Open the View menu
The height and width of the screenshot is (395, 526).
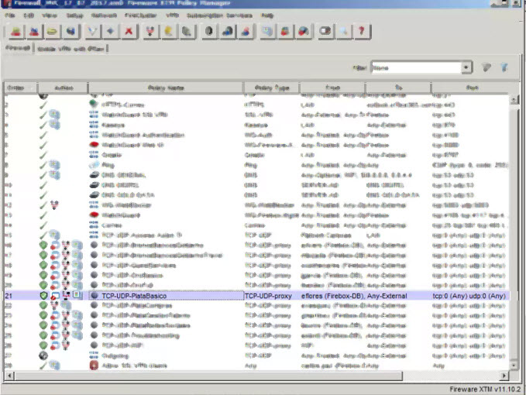tap(50, 15)
